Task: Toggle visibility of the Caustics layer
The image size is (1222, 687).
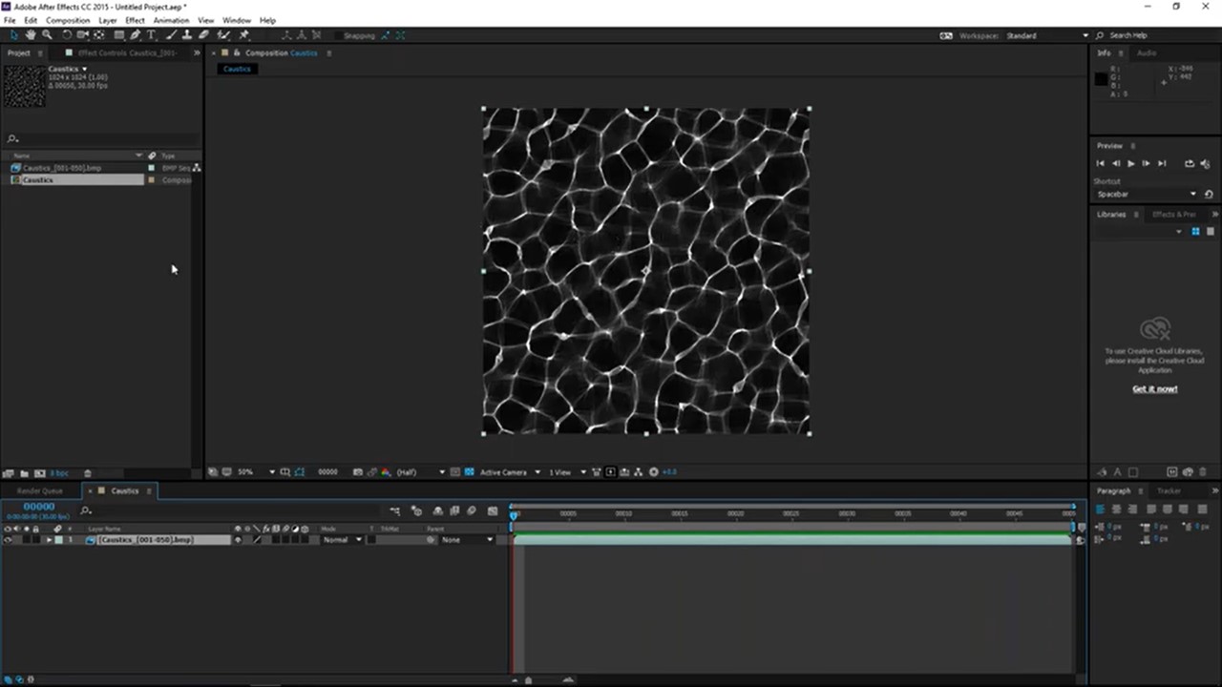Action: click(x=8, y=539)
